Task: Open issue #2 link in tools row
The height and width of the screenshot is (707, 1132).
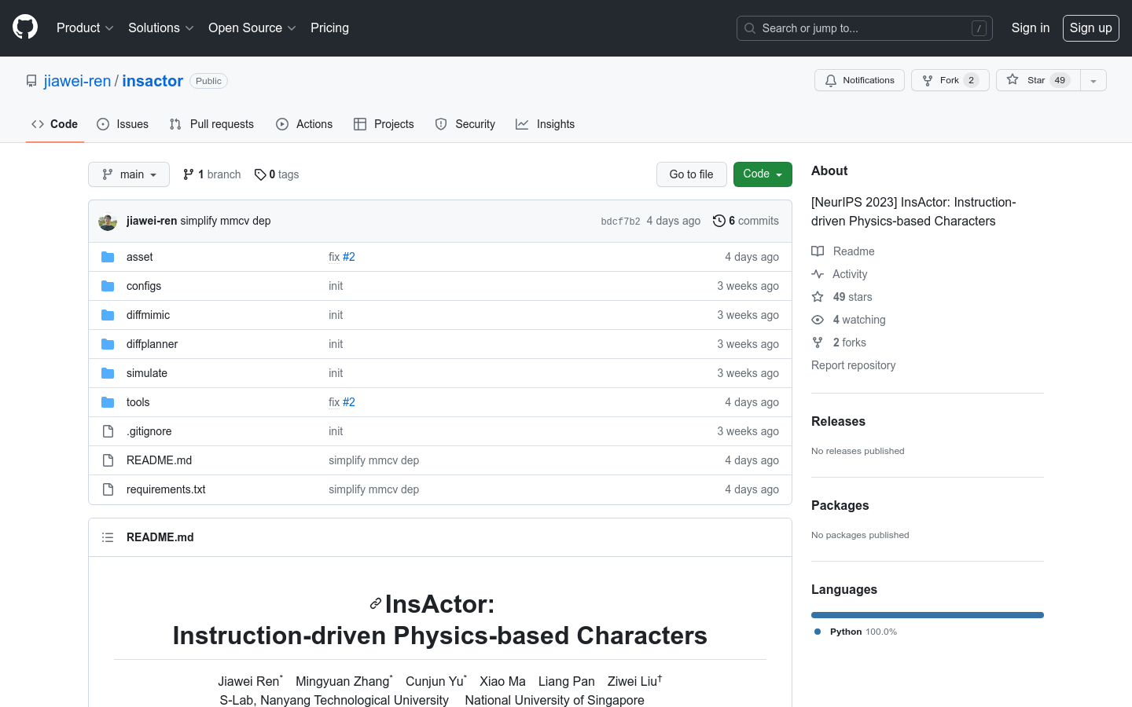Action: point(349,402)
